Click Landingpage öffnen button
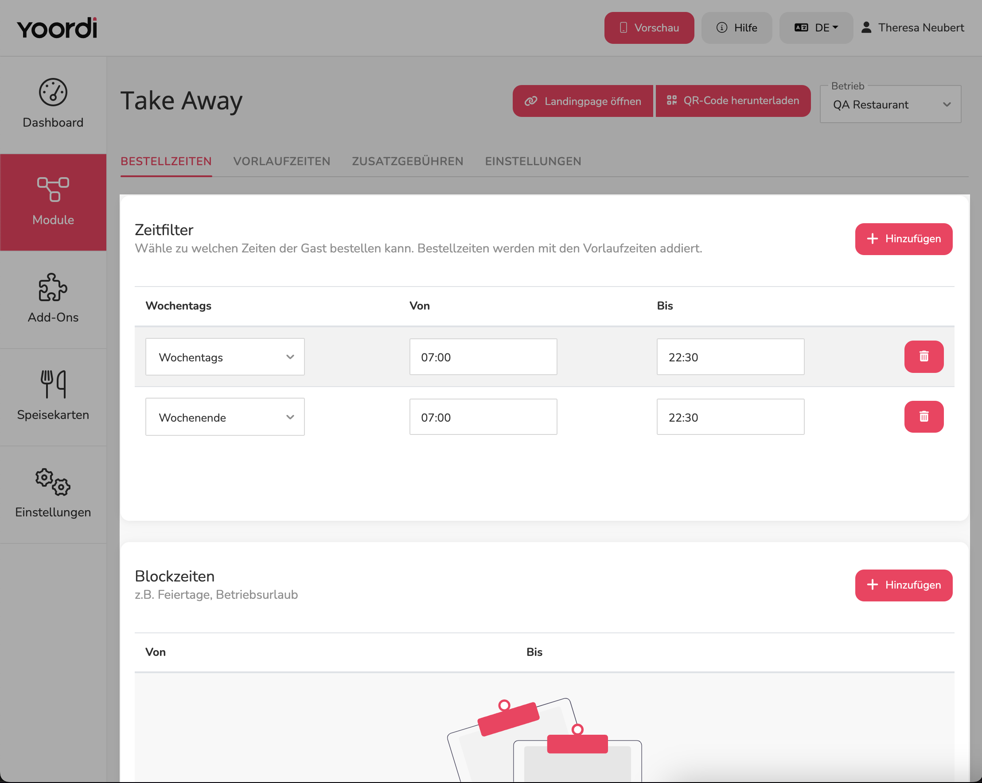The image size is (982, 783). 583,101
